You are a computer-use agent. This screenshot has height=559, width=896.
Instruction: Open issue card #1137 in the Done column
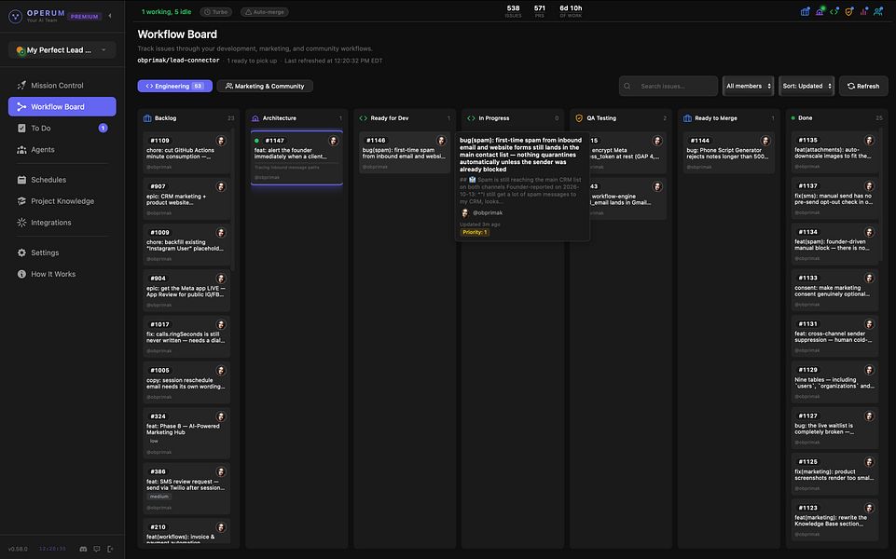tap(834, 198)
